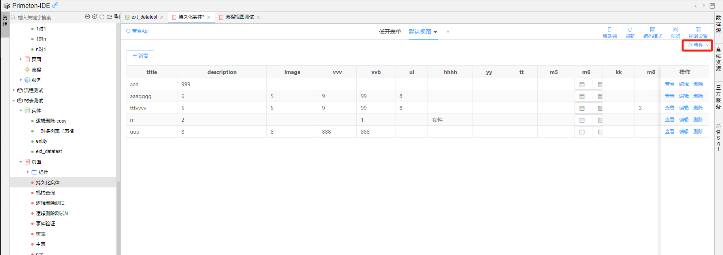This screenshot has width=723, height=255.
Task: Click the 移动端 mobile view icon
Action: pos(609,32)
